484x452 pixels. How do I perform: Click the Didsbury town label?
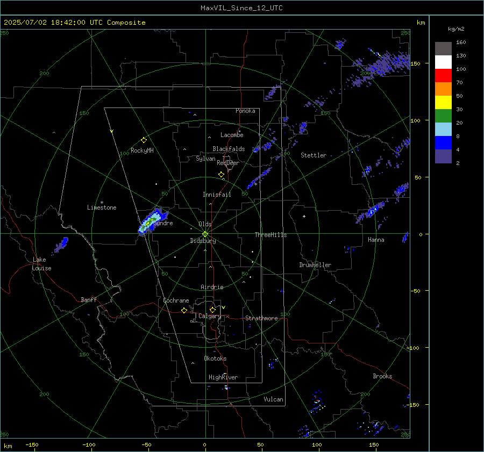point(203,241)
